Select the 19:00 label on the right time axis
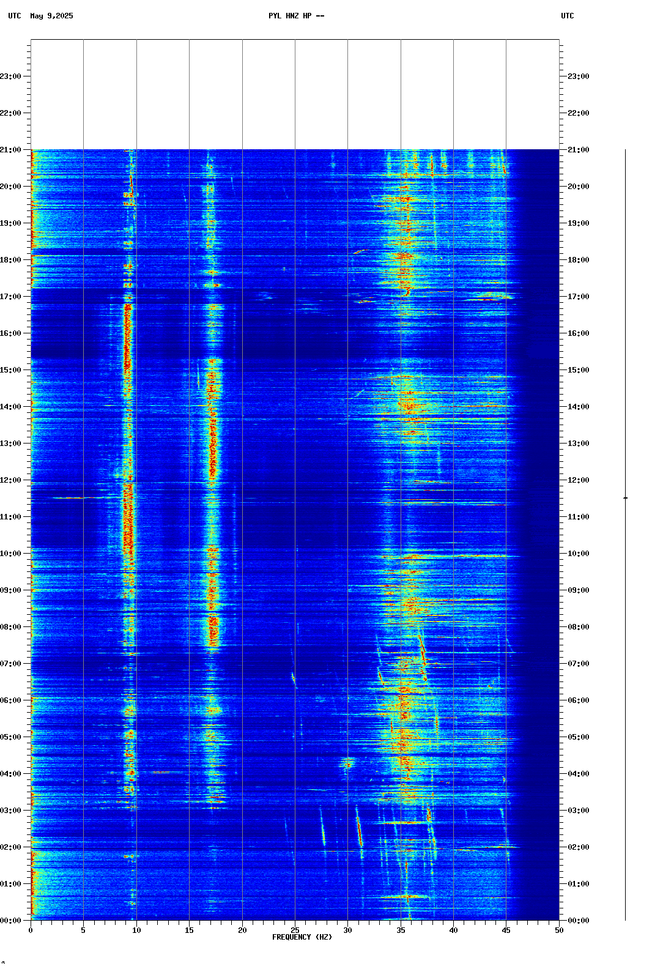Image resolution: width=652 pixels, height=969 pixels. point(579,223)
